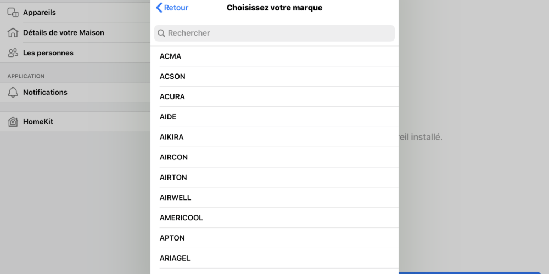549x274 pixels.
Task: Pick the ACURA brand entry
Action: click(274, 97)
